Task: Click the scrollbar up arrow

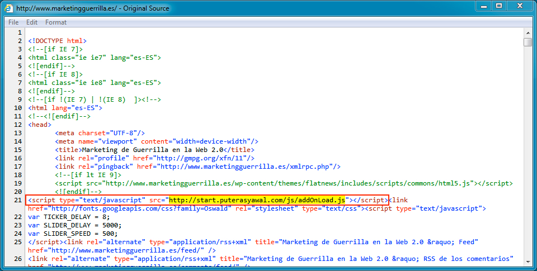Action: 527,32
